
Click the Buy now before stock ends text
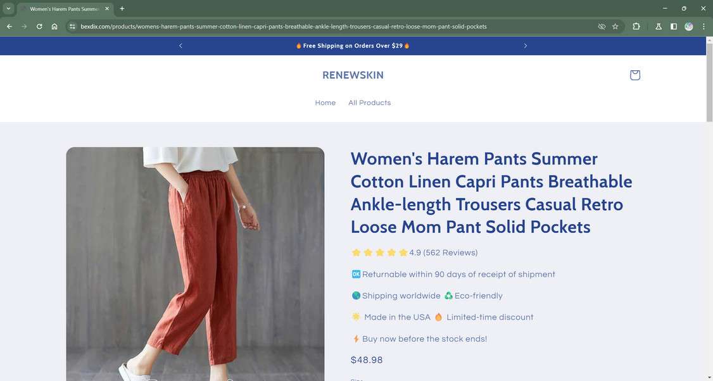424,339
